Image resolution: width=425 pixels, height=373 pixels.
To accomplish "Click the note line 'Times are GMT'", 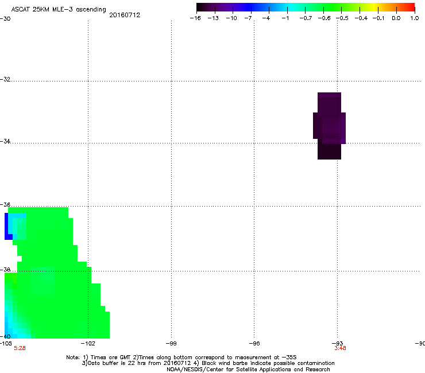I will [181, 358].
